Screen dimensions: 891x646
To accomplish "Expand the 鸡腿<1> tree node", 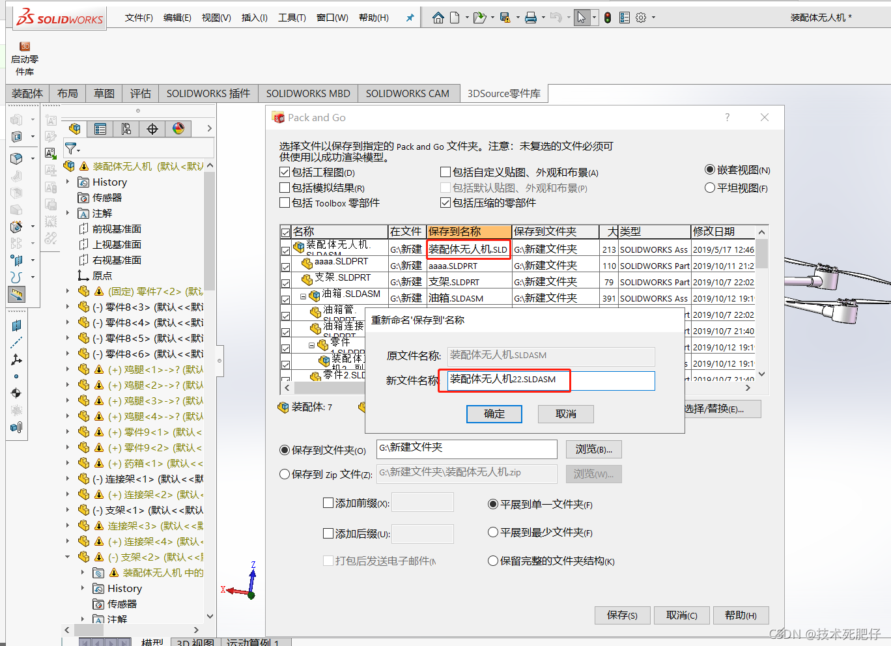I will coord(68,369).
